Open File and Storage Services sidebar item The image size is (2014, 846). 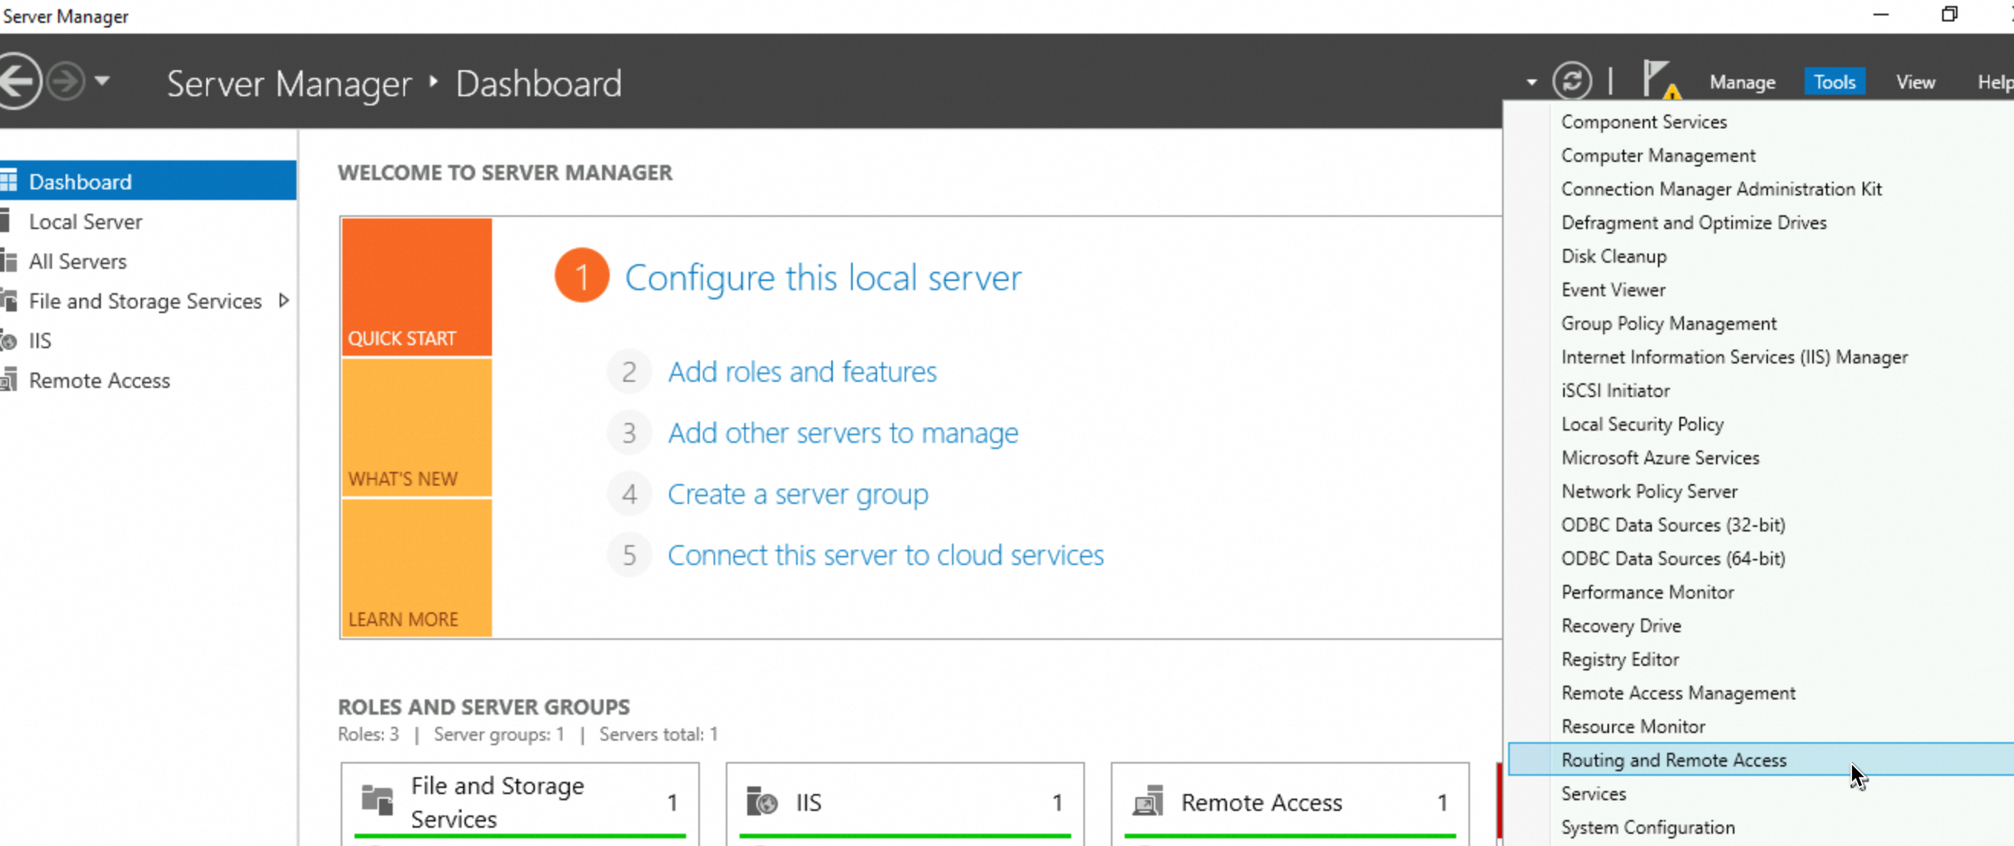(x=144, y=301)
